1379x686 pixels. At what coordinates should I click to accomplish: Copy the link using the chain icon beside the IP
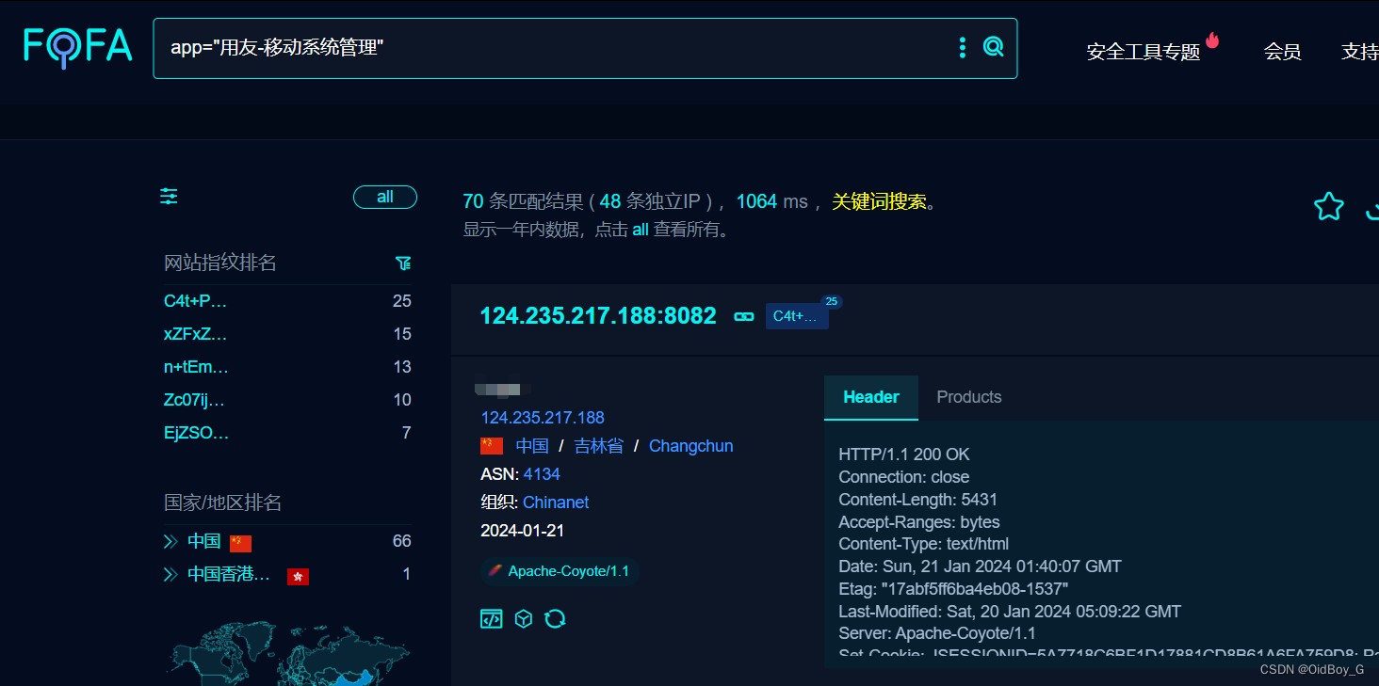743,317
